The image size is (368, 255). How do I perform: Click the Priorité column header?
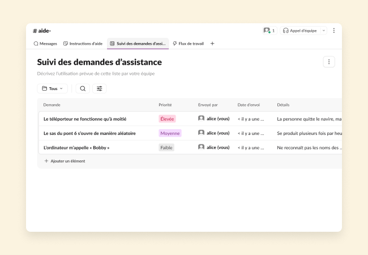click(165, 105)
